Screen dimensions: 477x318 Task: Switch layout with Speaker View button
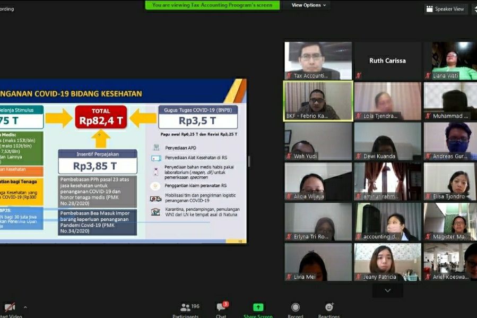445,9
